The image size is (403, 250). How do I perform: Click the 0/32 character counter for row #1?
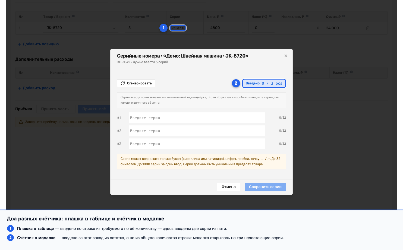[282, 118]
